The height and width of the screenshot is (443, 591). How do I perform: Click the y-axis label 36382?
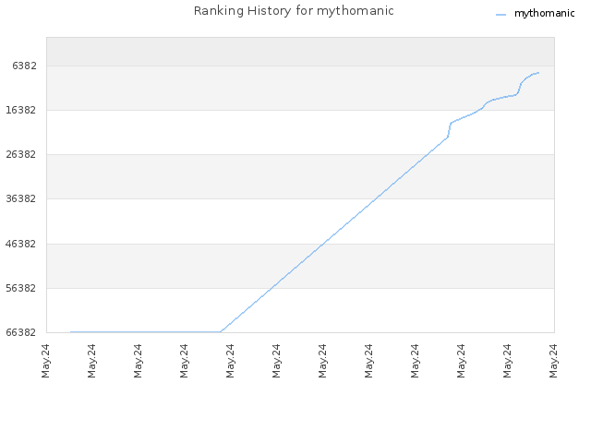(x=21, y=198)
